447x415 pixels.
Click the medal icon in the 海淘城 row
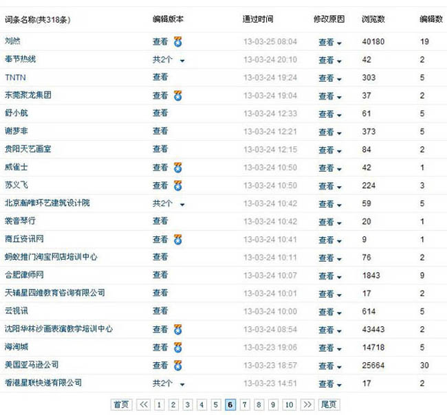178,347
